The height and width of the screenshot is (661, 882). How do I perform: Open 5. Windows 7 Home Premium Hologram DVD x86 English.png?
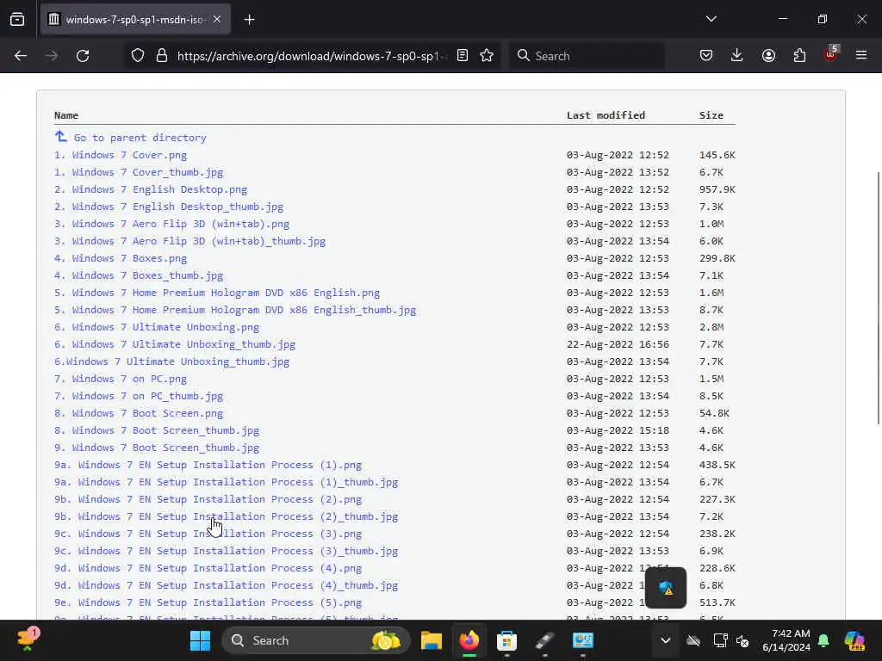[x=217, y=293]
